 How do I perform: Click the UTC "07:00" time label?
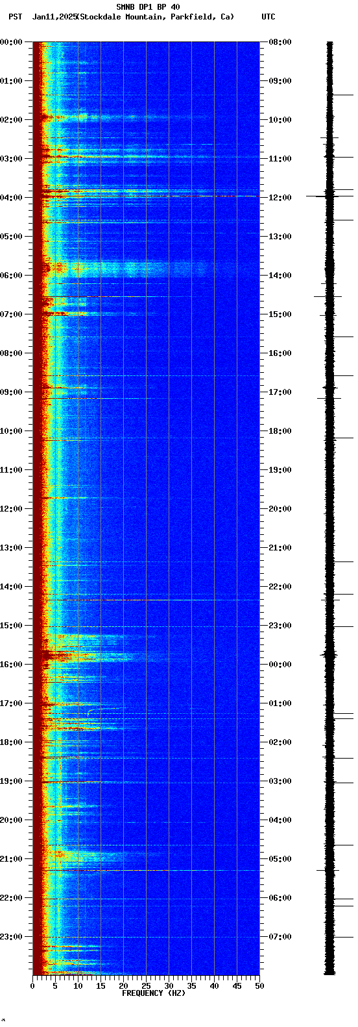click(280, 937)
